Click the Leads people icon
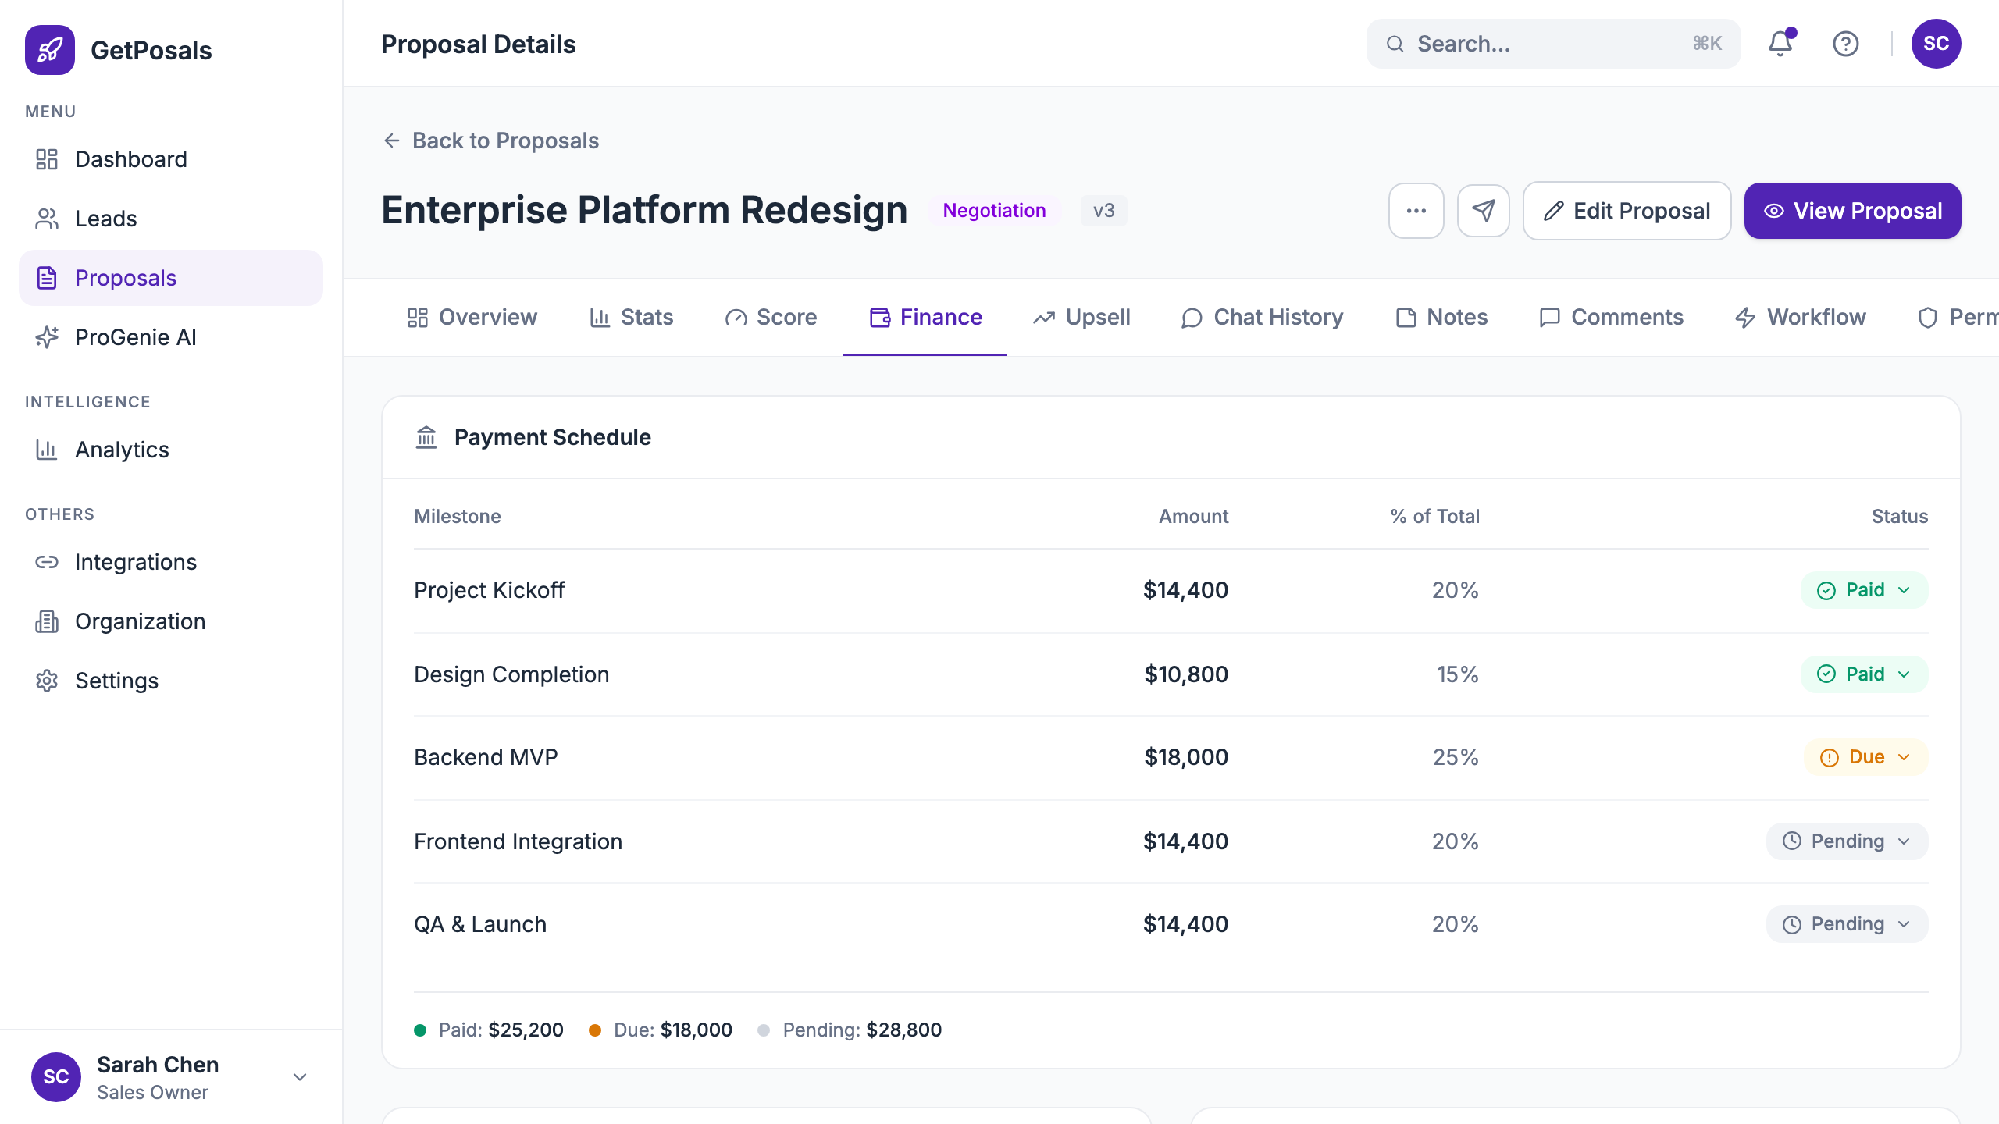 click(x=47, y=219)
